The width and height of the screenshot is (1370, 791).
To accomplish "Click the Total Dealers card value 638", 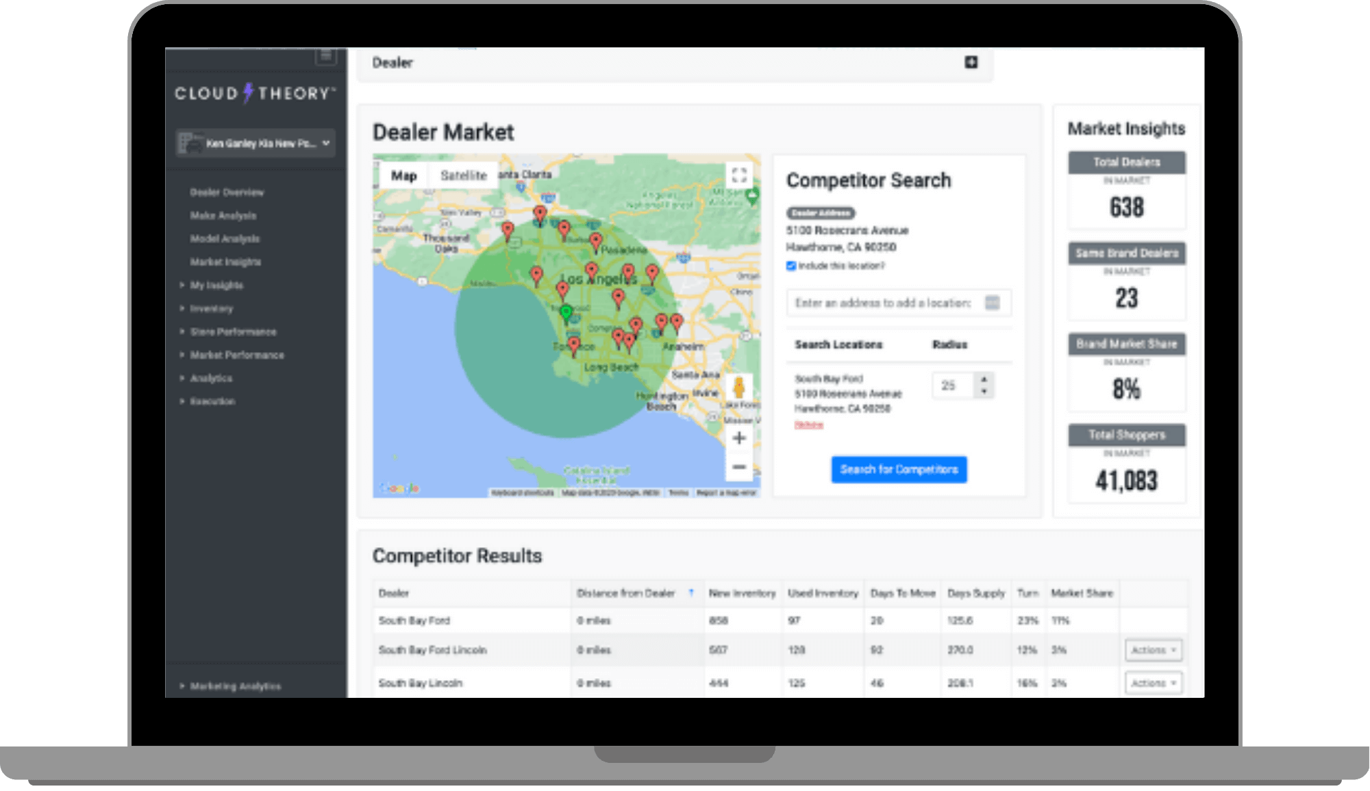I will [x=1126, y=207].
